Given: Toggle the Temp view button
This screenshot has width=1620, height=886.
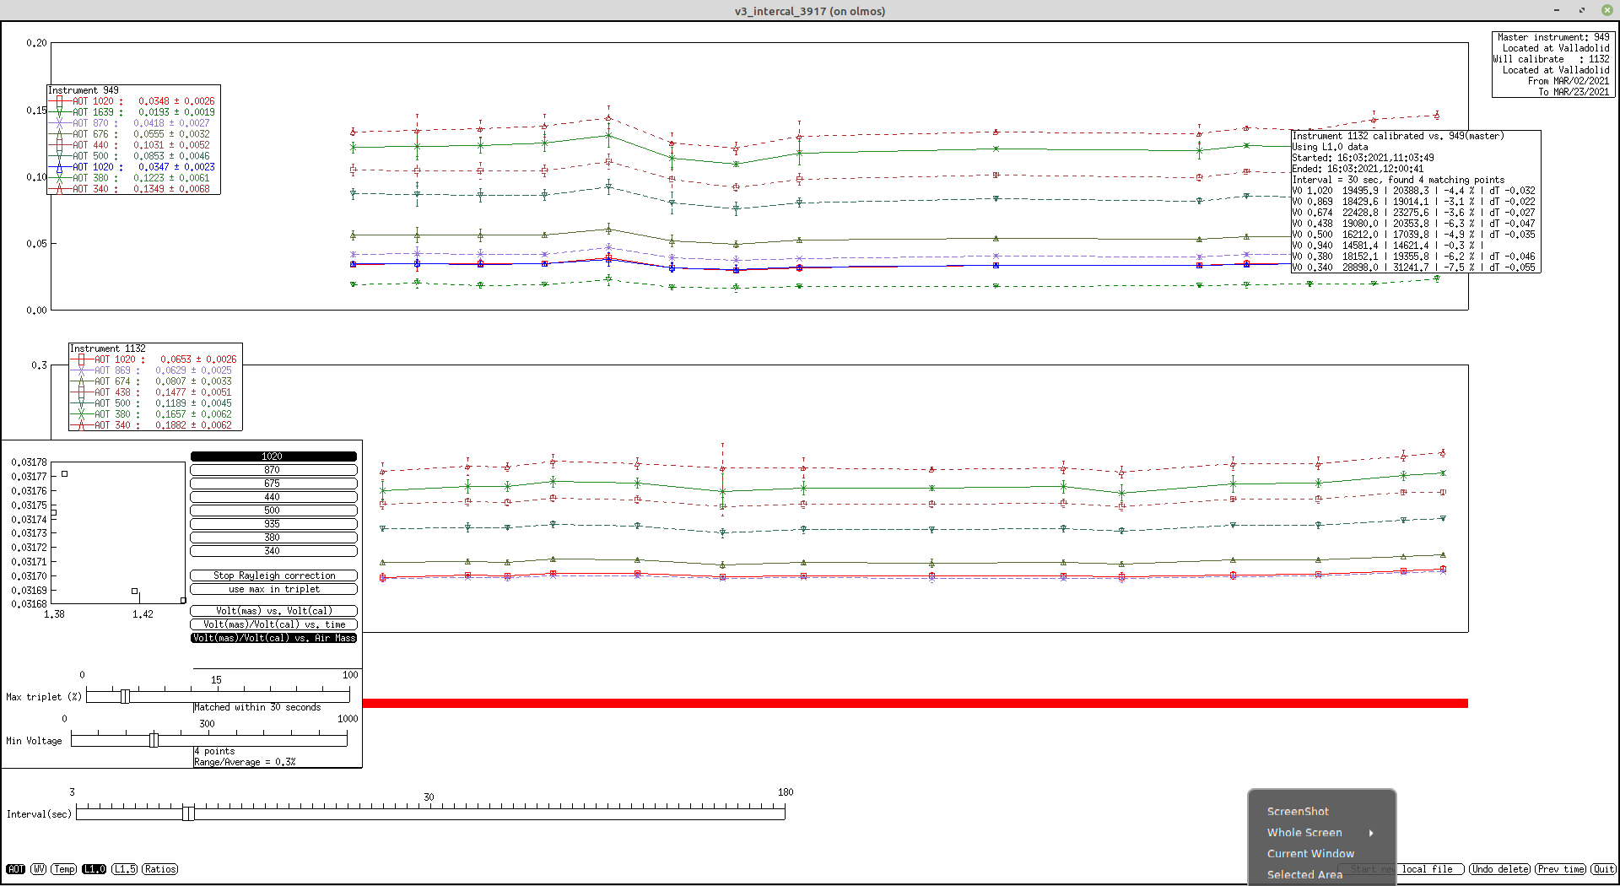Looking at the screenshot, I should 64,869.
